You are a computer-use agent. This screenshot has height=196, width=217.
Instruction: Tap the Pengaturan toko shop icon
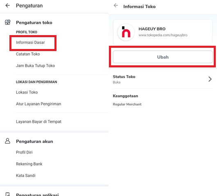(x=8, y=22)
